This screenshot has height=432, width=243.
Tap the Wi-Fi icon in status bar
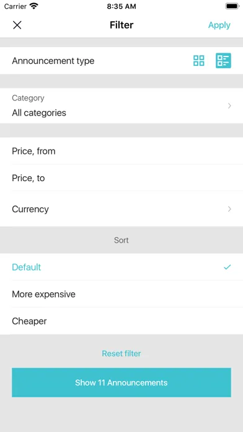33,6
